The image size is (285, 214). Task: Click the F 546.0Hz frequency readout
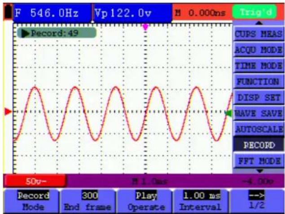point(52,13)
